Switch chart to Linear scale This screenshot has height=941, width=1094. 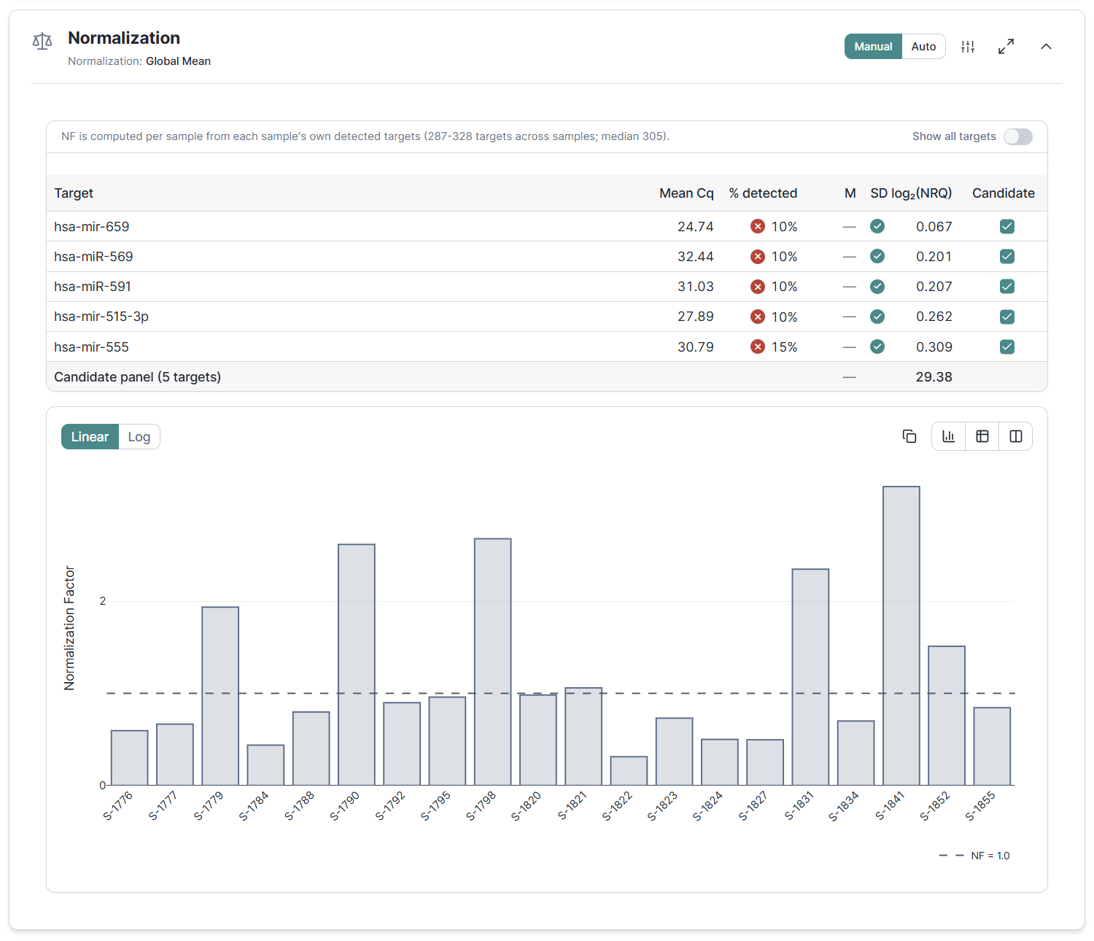90,436
